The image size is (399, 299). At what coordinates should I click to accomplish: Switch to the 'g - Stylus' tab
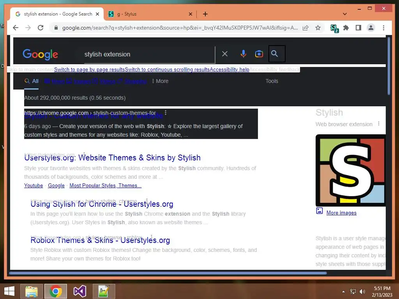pyautogui.click(x=150, y=14)
